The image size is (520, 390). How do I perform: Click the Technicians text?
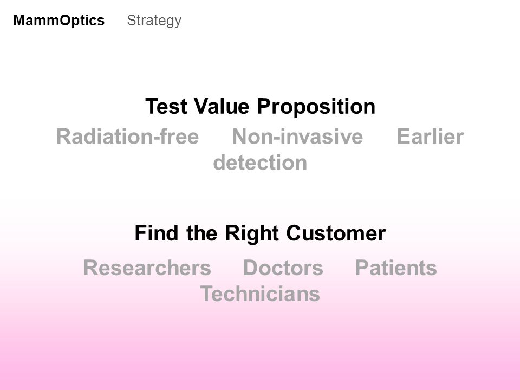click(x=260, y=294)
